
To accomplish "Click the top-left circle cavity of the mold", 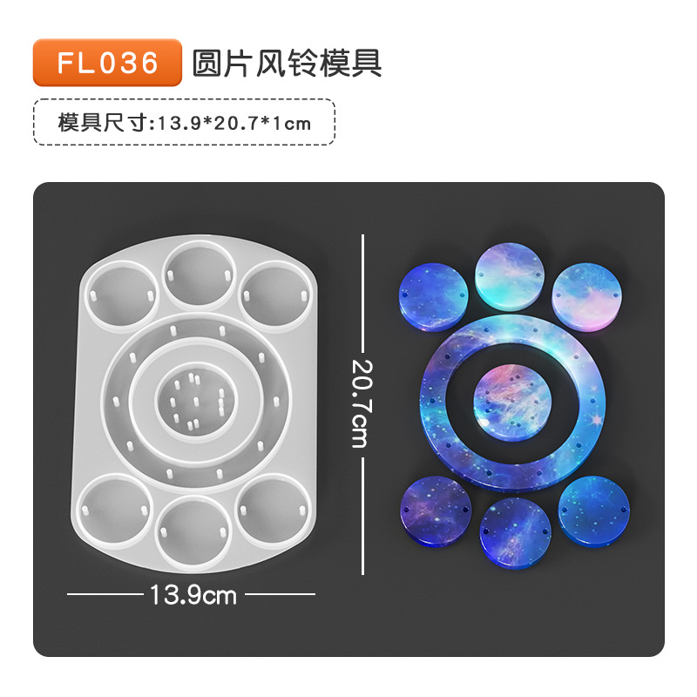I will 121,295.
